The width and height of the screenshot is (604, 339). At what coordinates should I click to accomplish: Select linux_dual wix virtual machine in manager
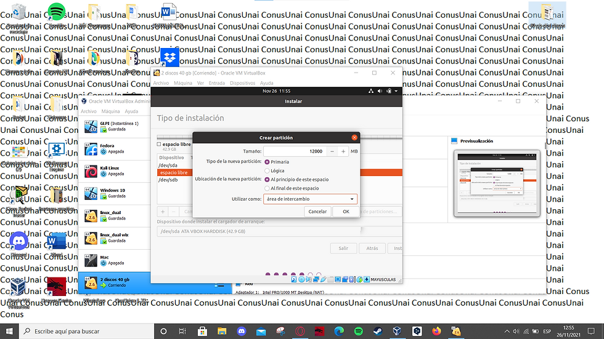point(115,238)
